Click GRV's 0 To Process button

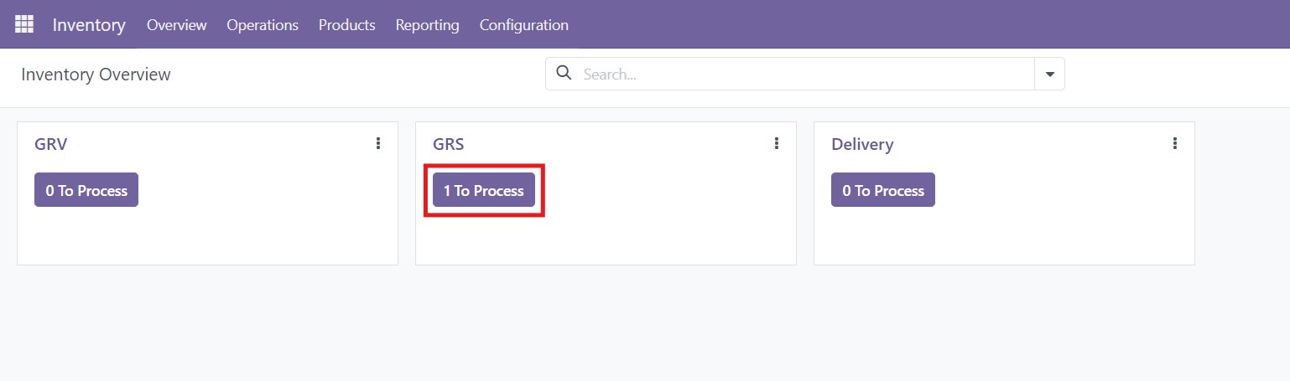tap(86, 190)
